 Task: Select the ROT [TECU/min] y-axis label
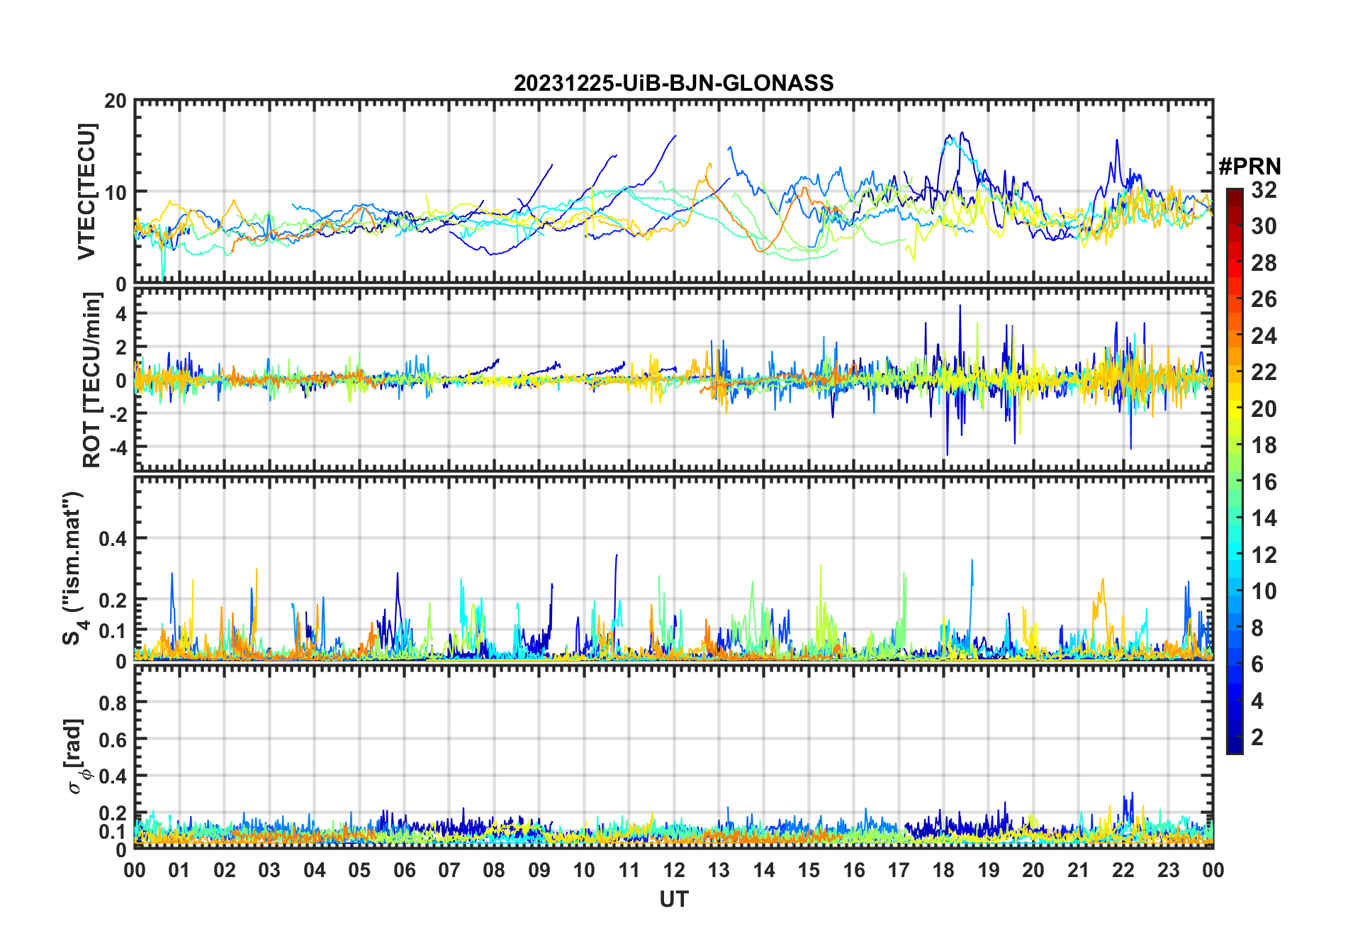92,380
